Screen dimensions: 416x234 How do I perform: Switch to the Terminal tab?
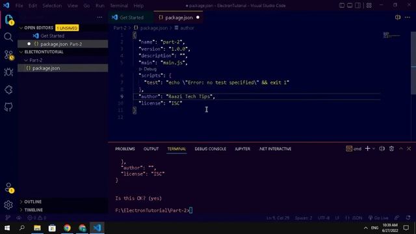point(177,149)
